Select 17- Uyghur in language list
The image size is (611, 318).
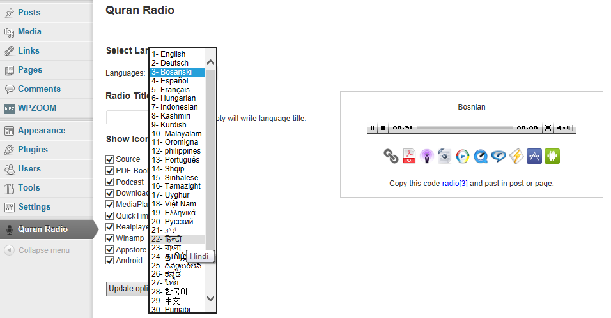tap(177, 195)
